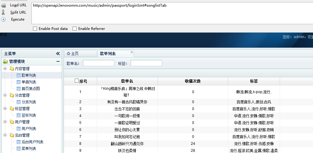The width and height of the screenshot is (313, 153).
Task: Open 后台用户列表 in the sidebar
Action: tap(33, 142)
